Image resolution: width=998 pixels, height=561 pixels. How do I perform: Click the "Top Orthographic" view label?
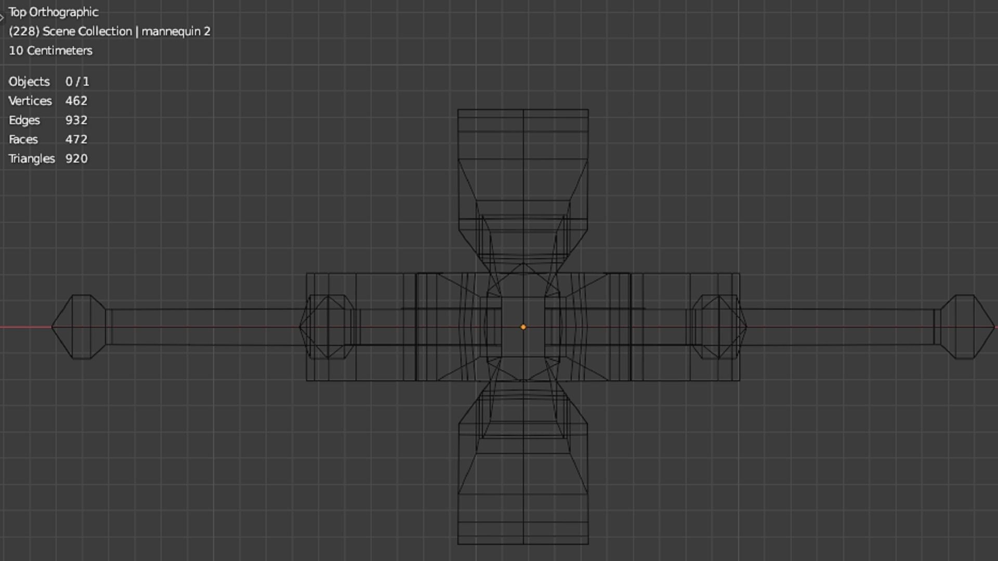point(54,12)
